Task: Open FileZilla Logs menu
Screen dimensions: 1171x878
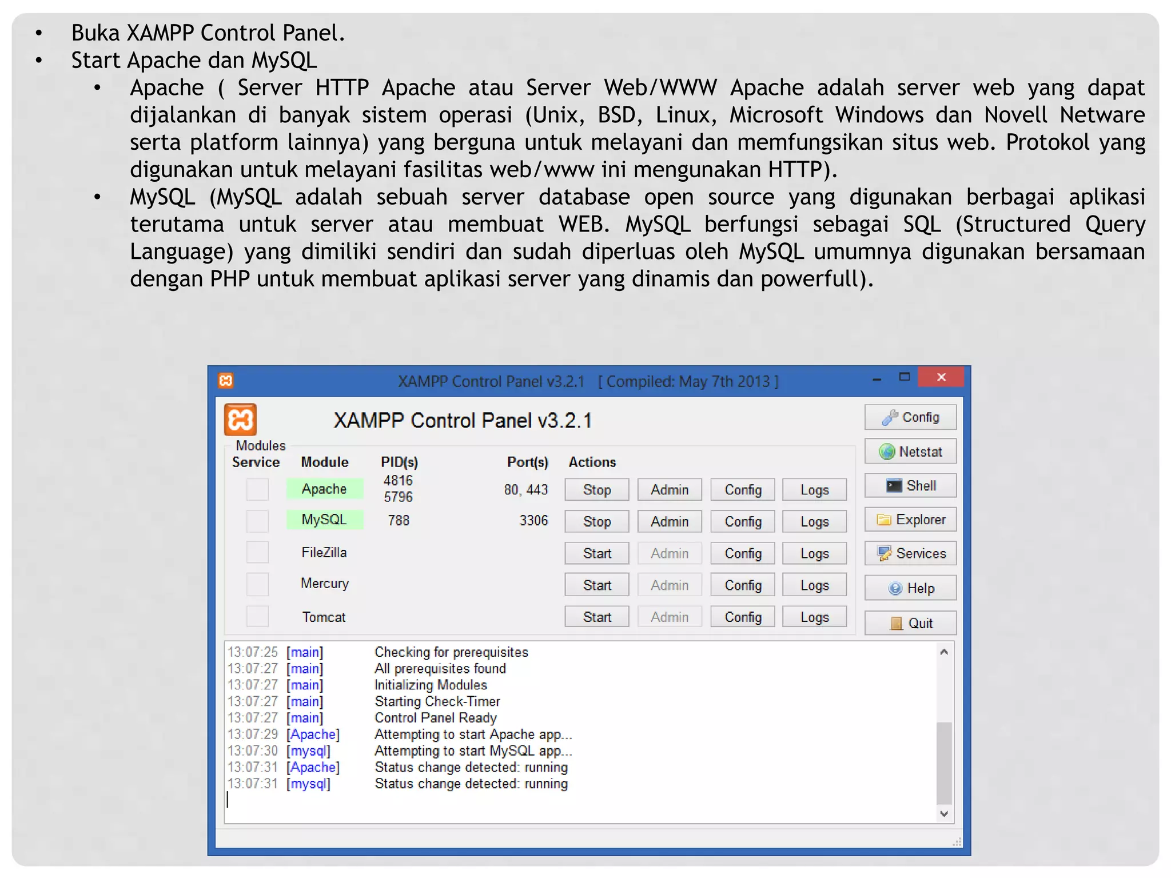Action: [x=814, y=553]
